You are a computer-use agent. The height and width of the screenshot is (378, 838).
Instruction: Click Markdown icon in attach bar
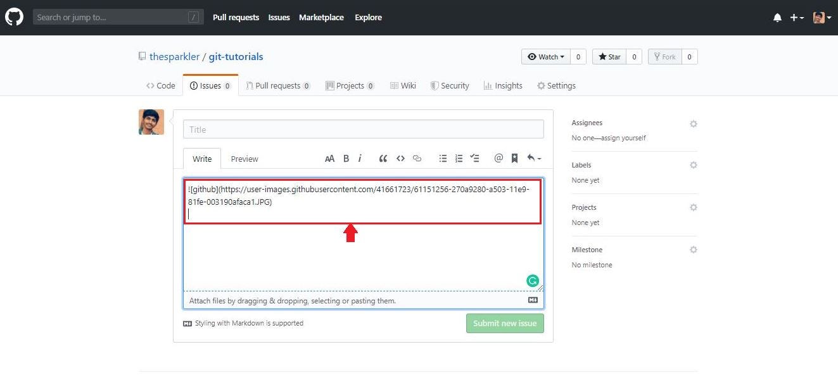tap(533, 300)
